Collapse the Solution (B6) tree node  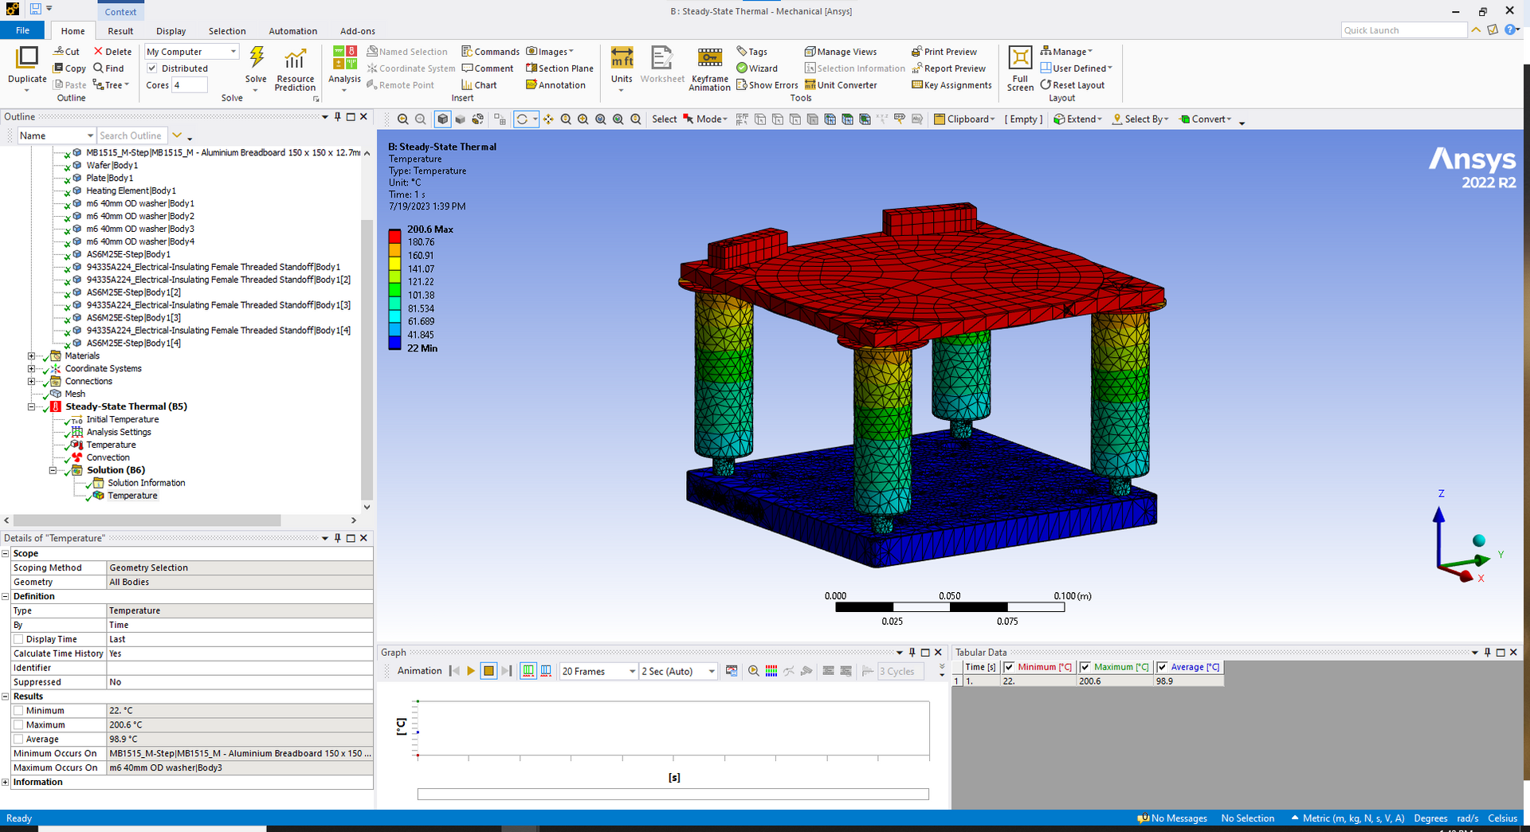pos(53,470)
